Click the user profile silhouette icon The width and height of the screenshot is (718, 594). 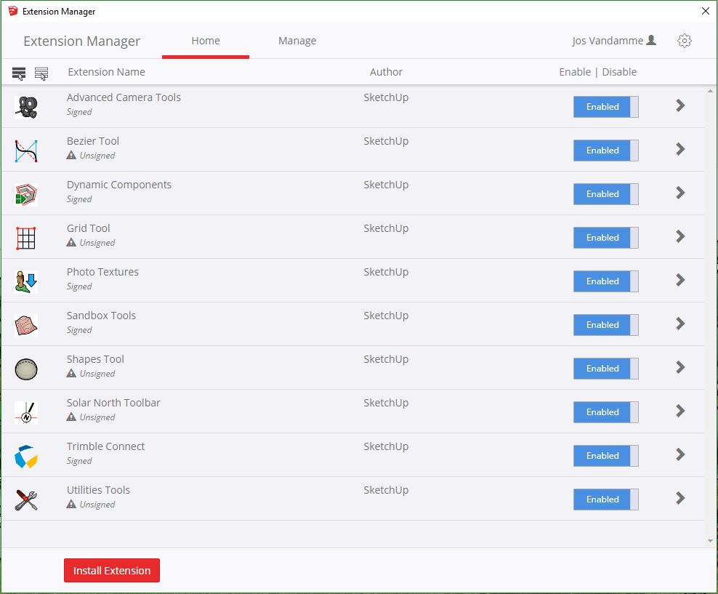[x=650, y=40]
